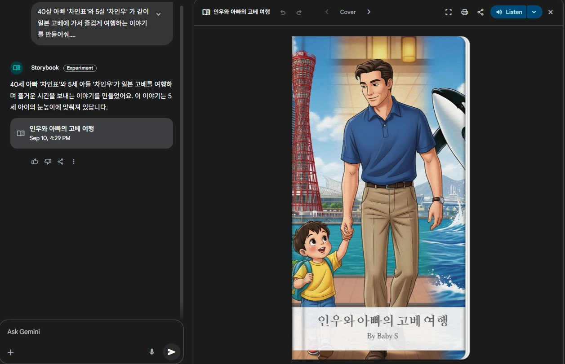Click the Gemini response paragraph
Viewport: 565px width, 364px height.
pyautogui.click(x=91, y=96)
